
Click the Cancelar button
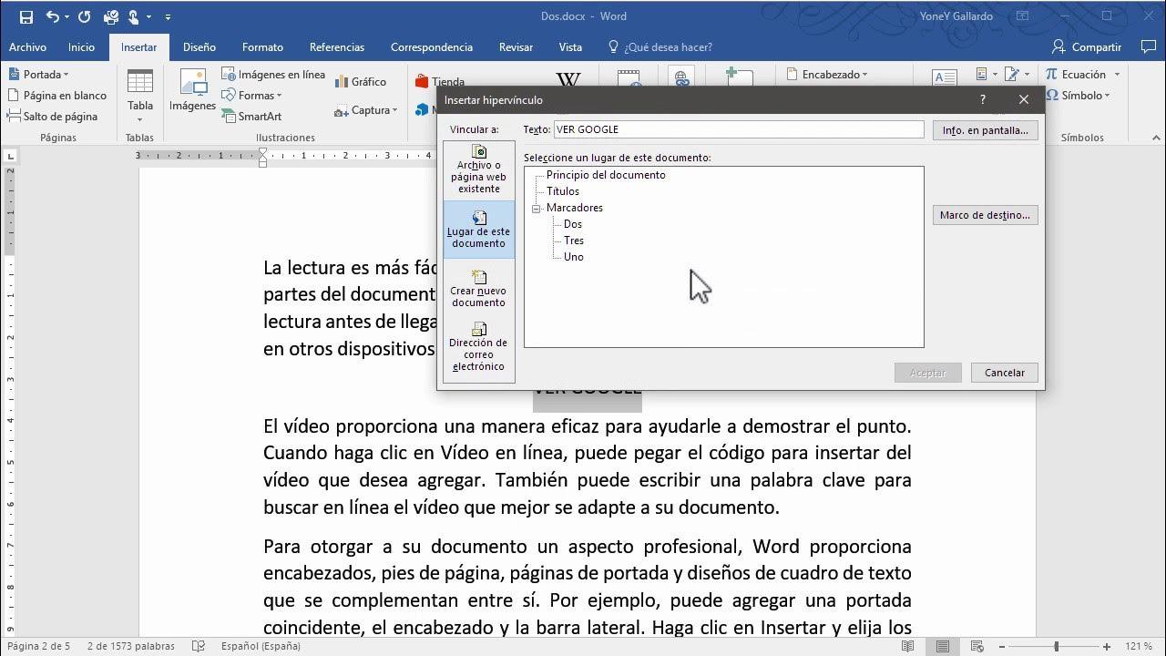click(x=1004, y=372)
